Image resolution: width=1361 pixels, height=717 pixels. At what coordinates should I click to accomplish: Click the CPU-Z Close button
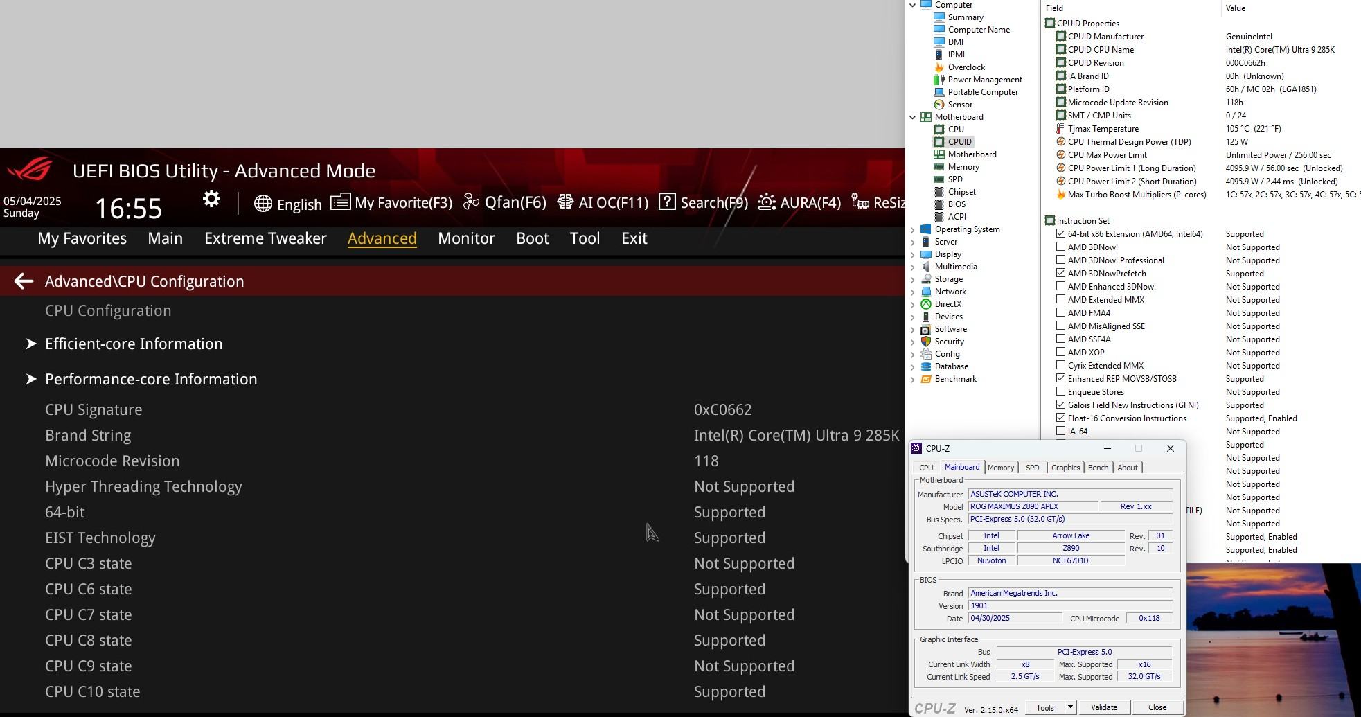[1157, 707]
